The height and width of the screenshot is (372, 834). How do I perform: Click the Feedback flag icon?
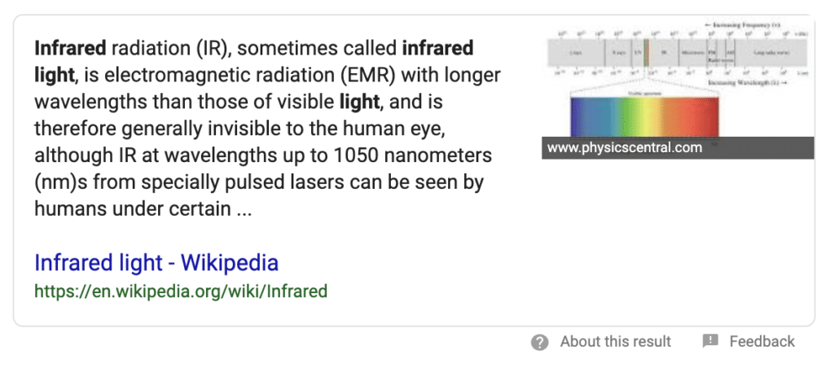tap(710, 341)
